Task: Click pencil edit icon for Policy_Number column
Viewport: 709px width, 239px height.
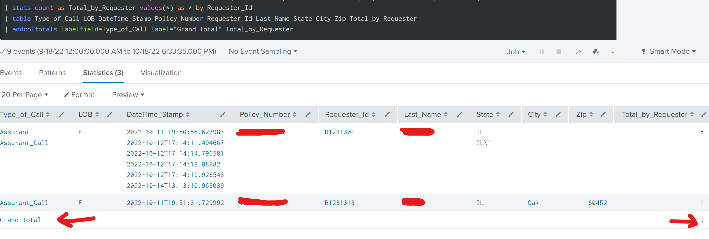Action: 308,115
